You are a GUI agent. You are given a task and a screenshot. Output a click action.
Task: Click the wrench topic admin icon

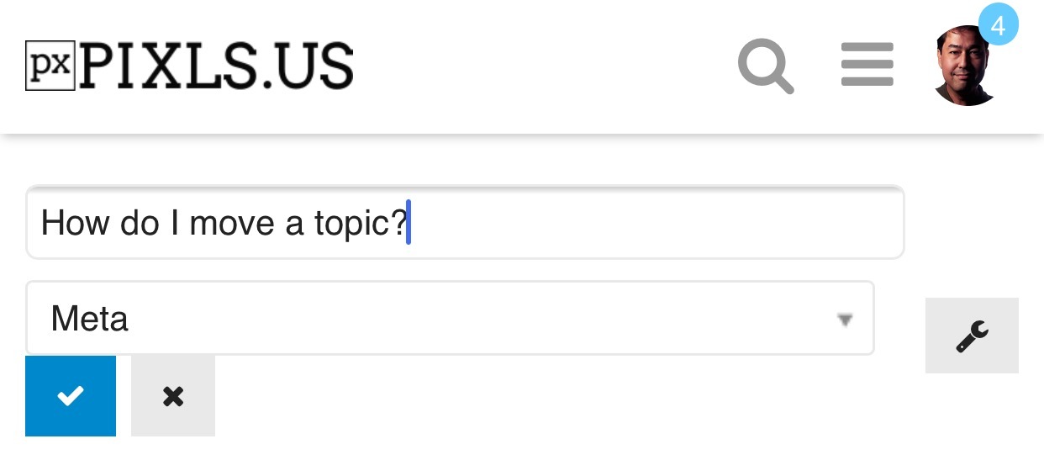[972, 336]
